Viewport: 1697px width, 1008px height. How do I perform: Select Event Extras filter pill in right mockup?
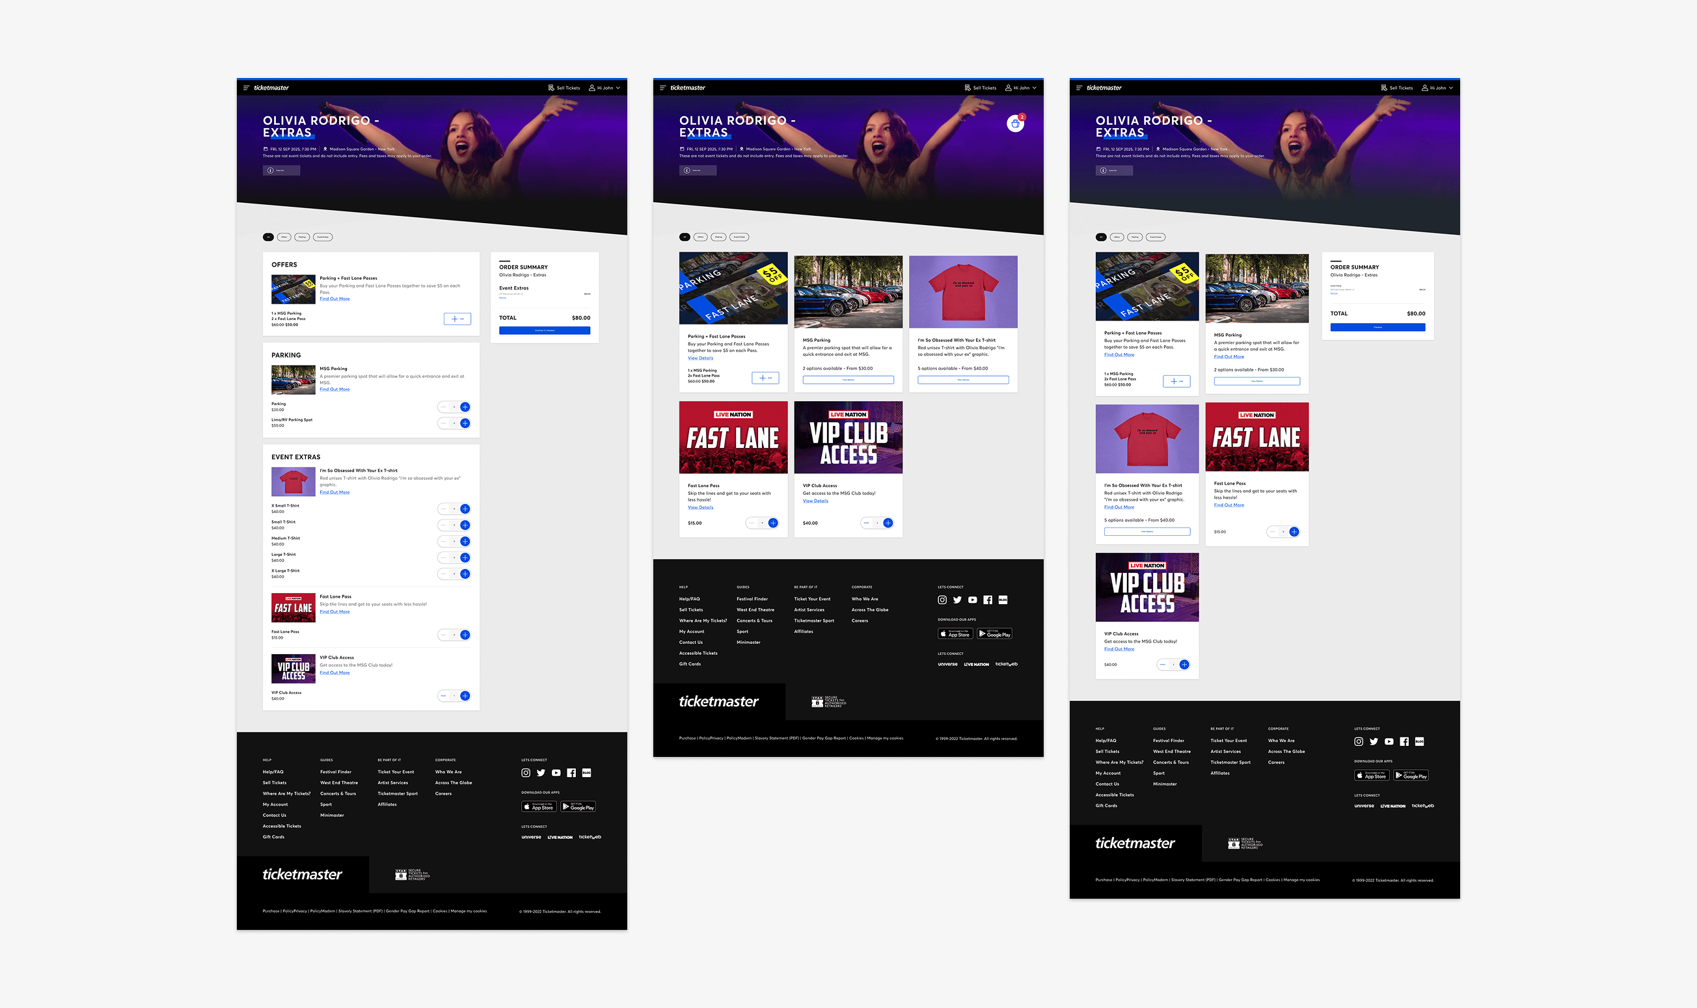(x=1156, y=237)
